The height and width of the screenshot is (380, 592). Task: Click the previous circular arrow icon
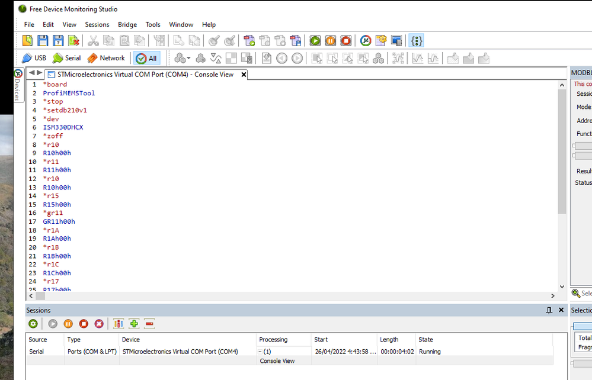tap(281, 58)
